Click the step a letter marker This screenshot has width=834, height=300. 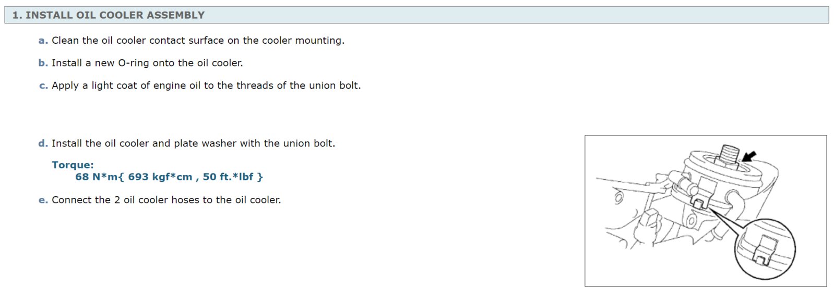43,41
